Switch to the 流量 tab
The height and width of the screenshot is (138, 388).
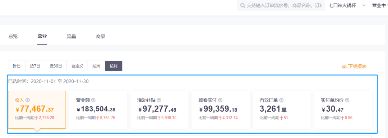tap(71, 37)
